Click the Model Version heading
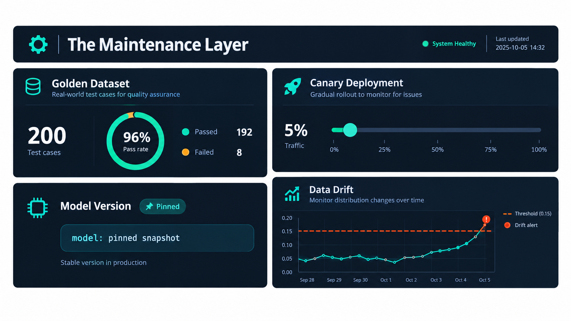This screenshot has height=321, width=571. (x=96, y=206)
